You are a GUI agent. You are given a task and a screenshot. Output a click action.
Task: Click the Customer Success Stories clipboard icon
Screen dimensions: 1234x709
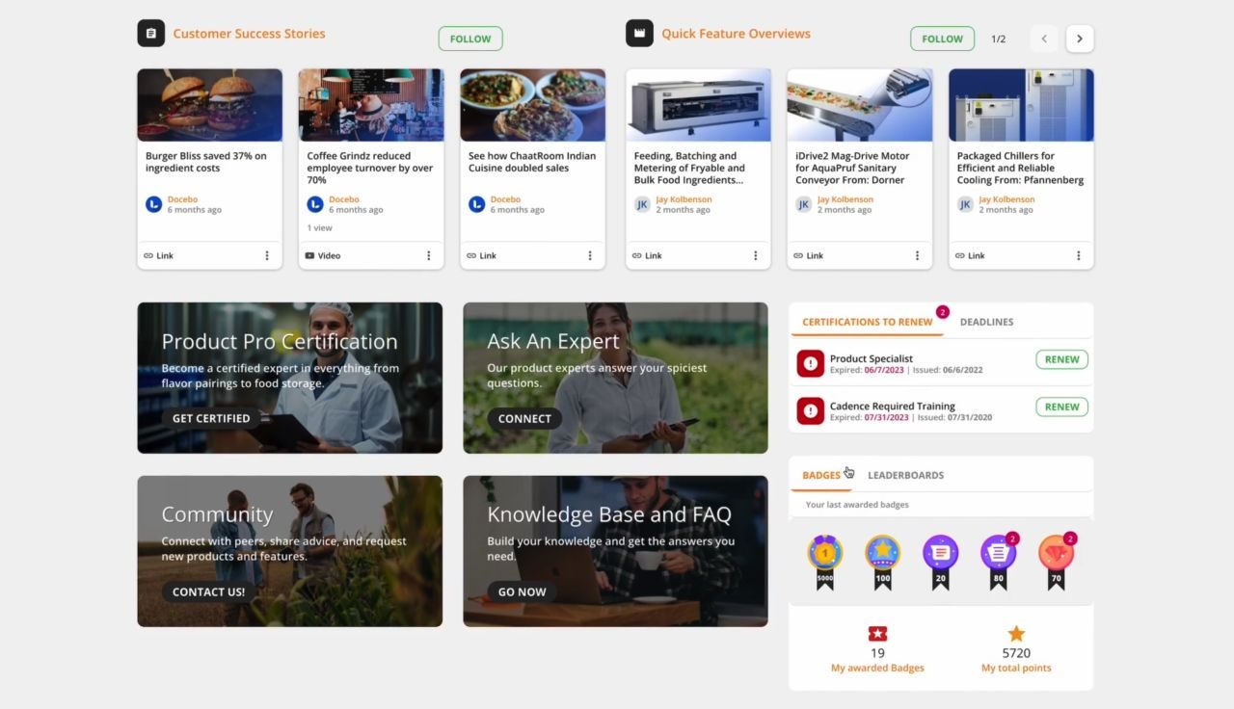coord(150,34)
